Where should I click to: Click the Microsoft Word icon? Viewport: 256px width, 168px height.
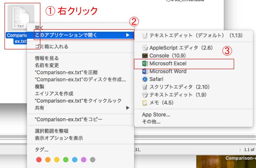[x=145, y=71]
